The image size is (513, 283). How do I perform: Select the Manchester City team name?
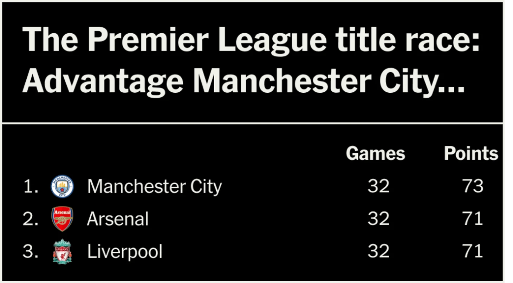tap(154, 186)
